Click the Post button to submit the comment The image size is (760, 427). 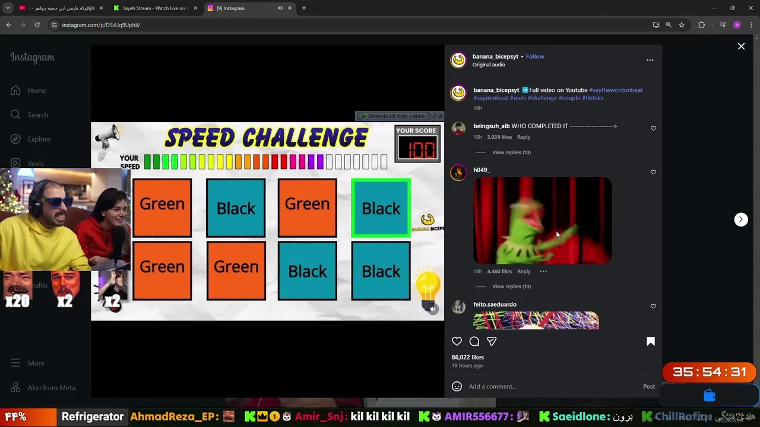point(649,387)
